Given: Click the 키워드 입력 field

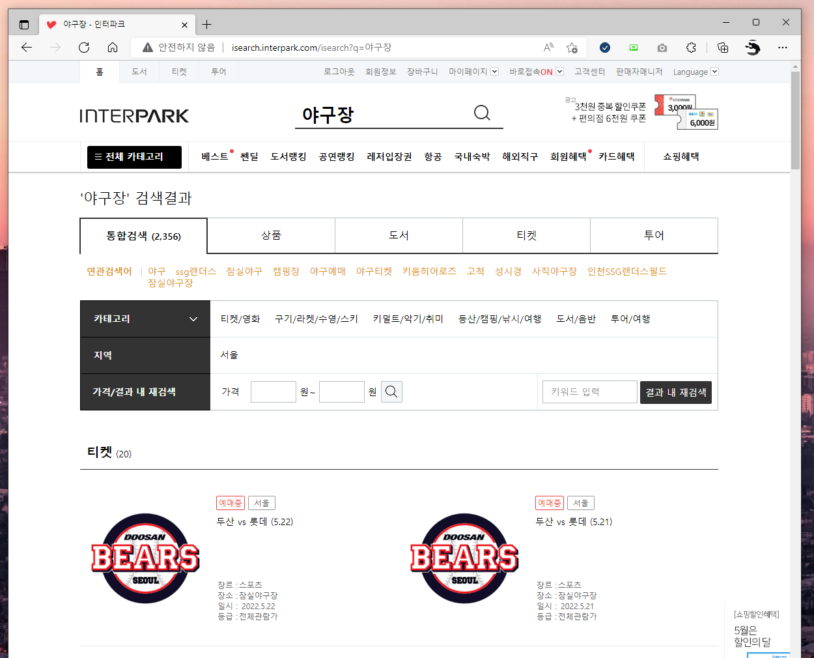Looking at the screenshot, I should point(590,392).
